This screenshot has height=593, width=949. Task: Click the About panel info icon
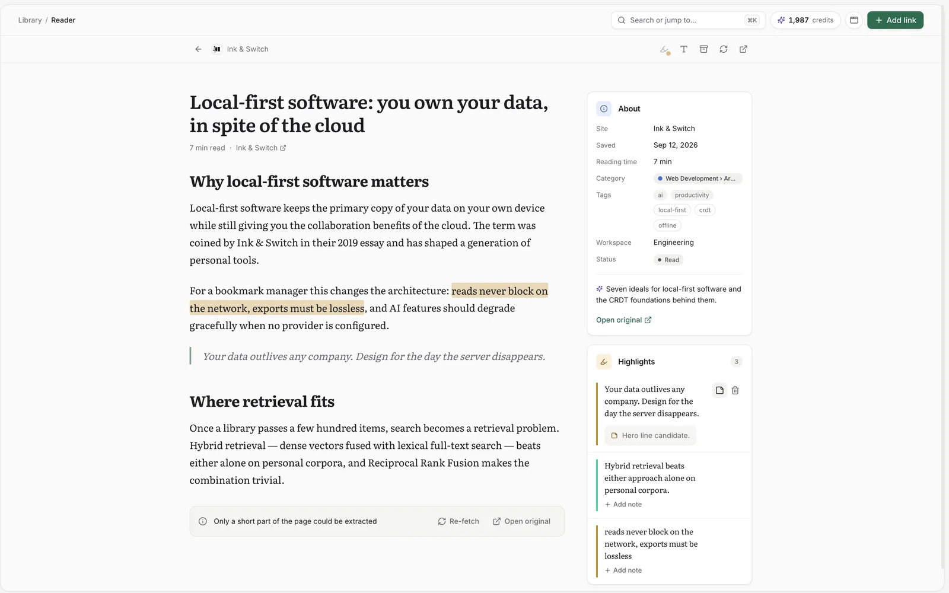pos(604,109)
